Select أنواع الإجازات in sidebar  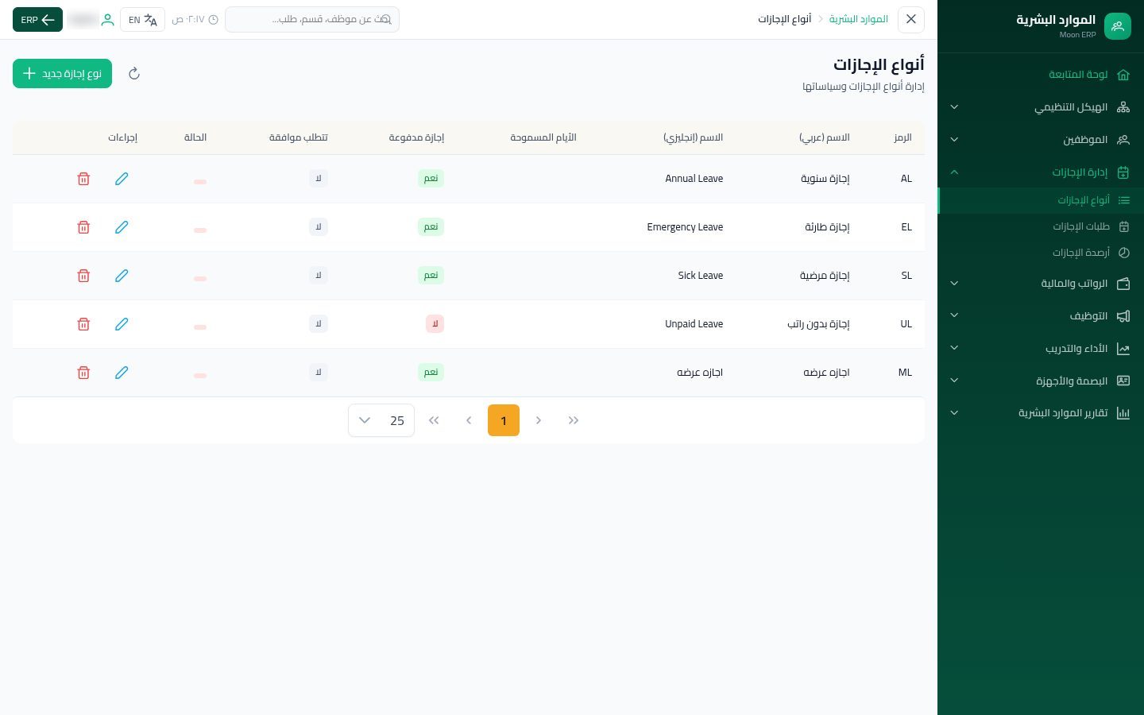click(1041, 200)
